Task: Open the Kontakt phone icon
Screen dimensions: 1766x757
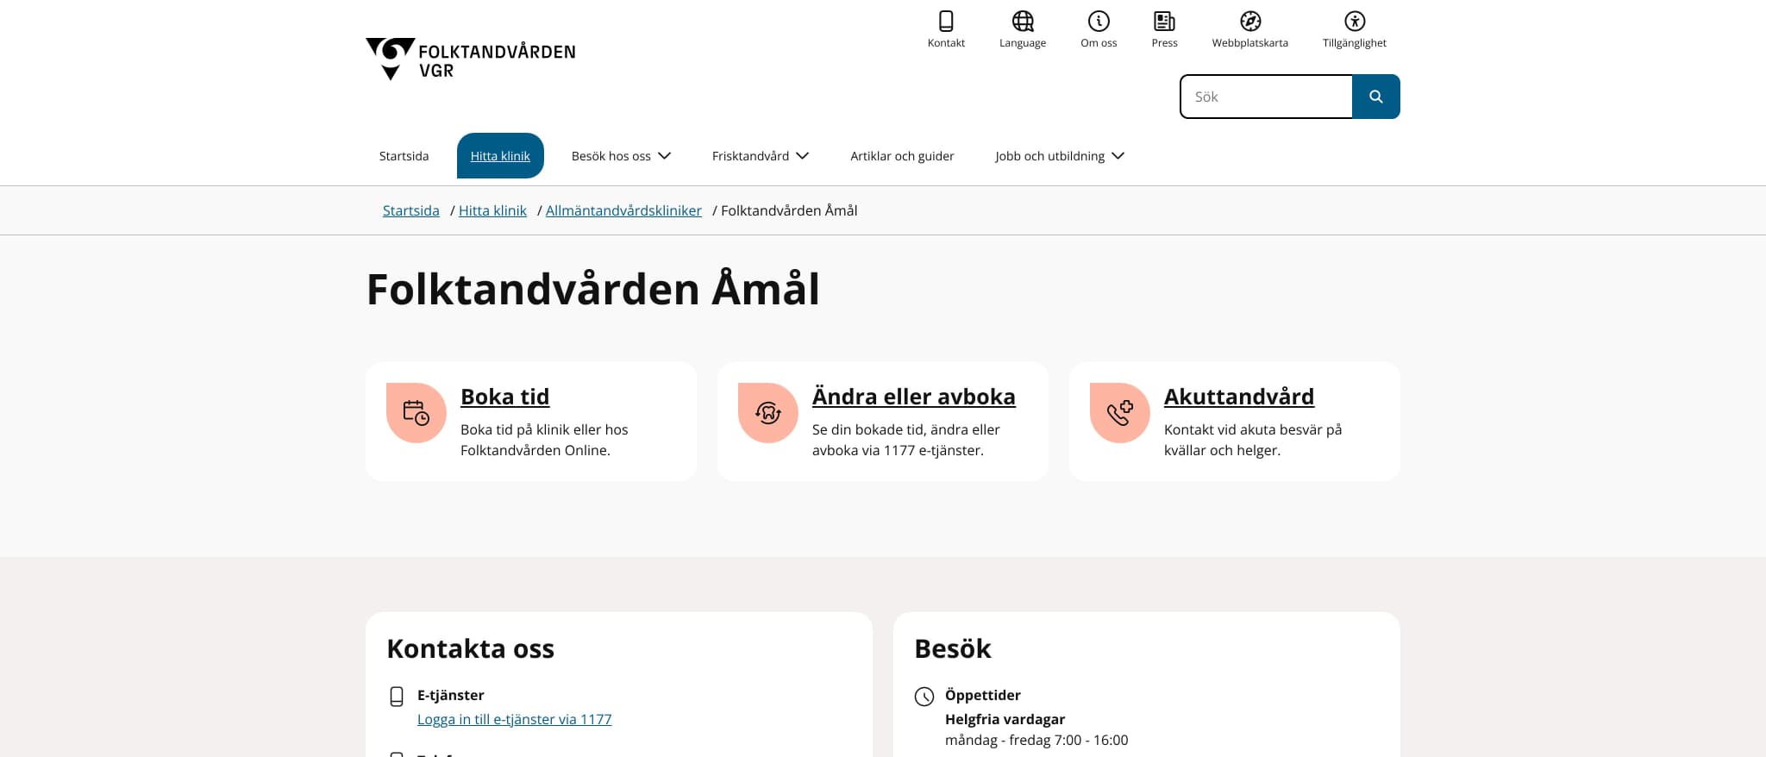Action: pyautogui.click(x=946, y=21)
